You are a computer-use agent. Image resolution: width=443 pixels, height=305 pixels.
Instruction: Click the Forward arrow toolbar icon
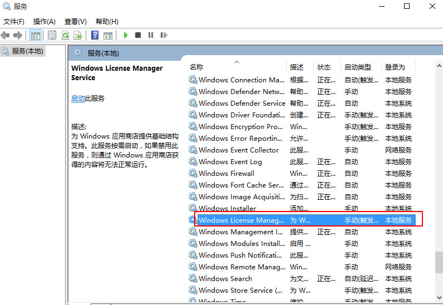pos(17,35)
